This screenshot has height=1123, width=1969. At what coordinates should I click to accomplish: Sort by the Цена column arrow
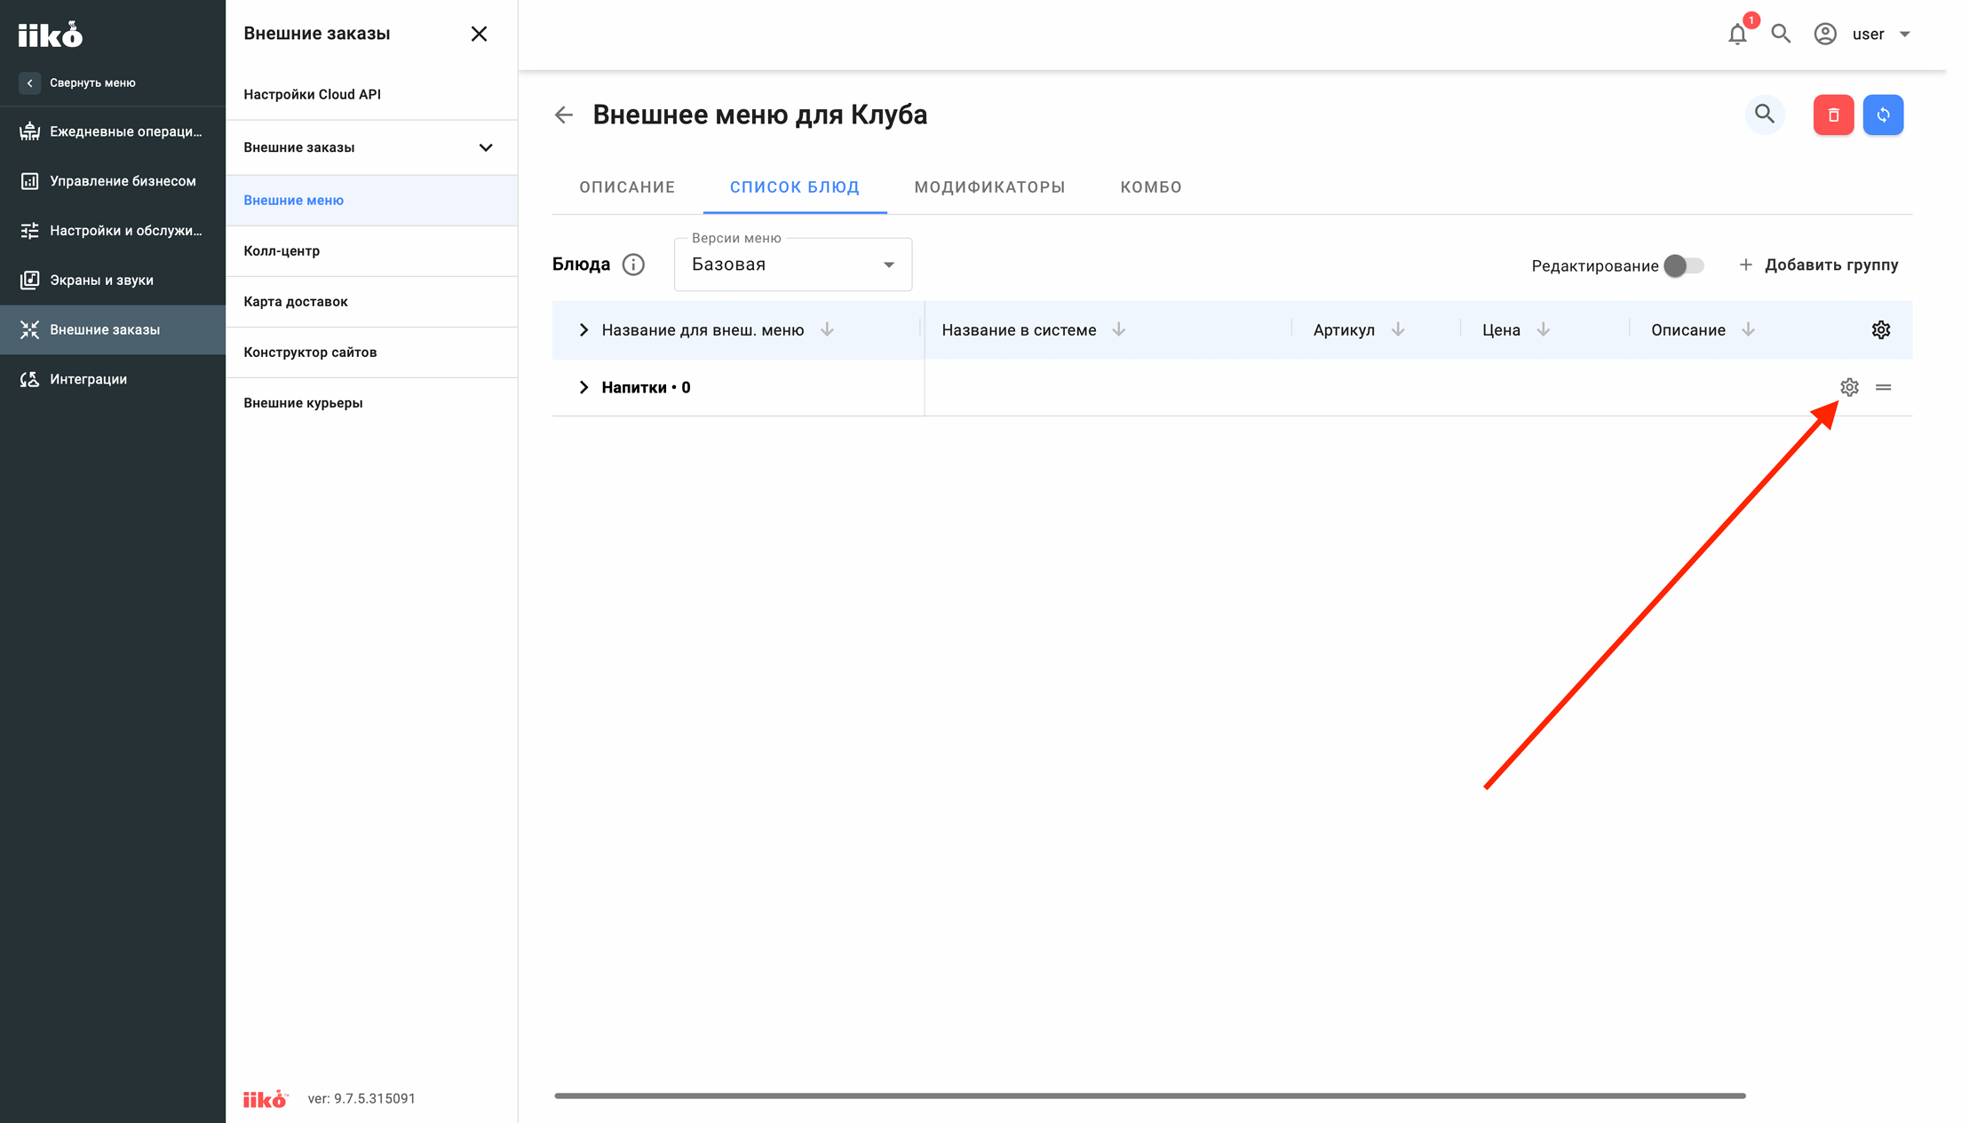tap(1544, 329)
